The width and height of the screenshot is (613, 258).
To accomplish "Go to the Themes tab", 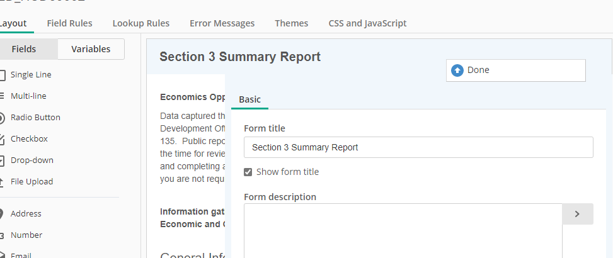I will pyautogui.click(x=291, y=23).
